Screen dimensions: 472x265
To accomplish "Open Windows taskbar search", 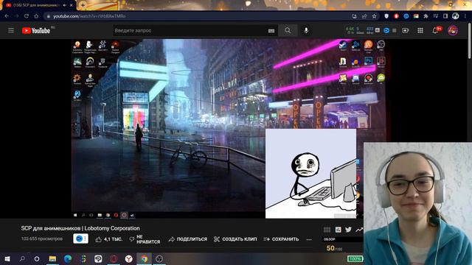I will pos(22,258).
